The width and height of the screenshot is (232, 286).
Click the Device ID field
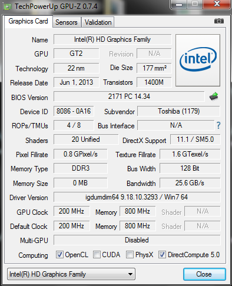(74, 111)
